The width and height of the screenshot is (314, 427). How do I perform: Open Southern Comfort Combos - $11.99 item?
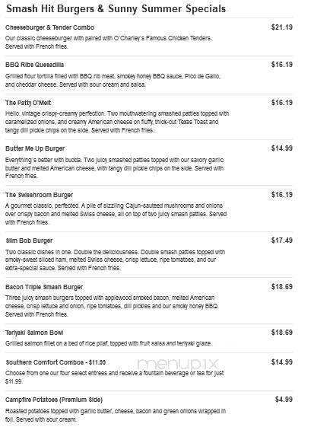click(x=56, y=362)
